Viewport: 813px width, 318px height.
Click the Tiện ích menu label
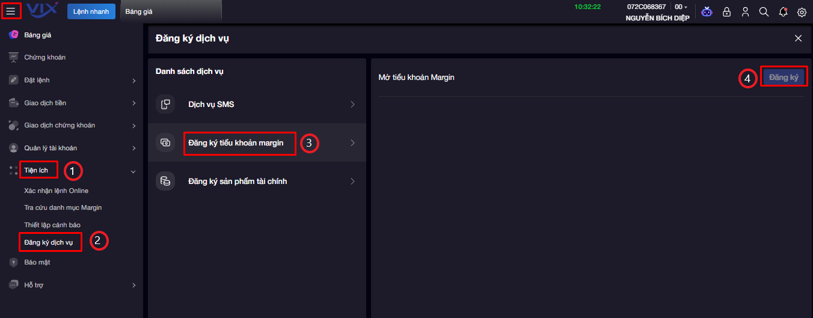tap(36, 171)
